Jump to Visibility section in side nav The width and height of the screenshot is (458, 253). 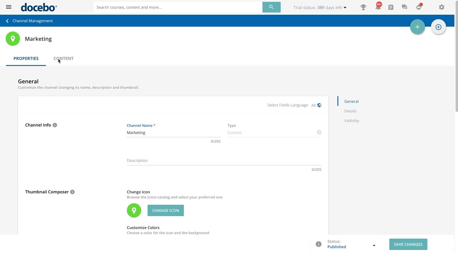(352, 121)
